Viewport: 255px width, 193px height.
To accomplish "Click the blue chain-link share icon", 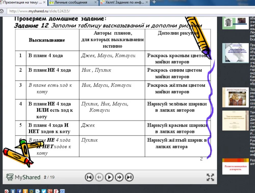I will point(62,191).
